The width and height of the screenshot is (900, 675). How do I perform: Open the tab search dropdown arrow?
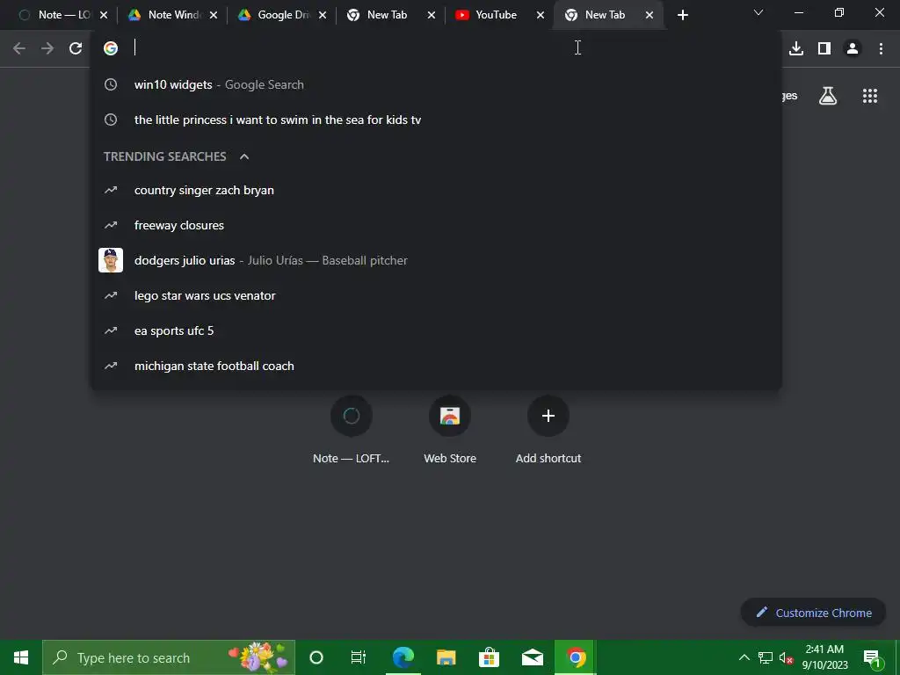coord(758,12)
